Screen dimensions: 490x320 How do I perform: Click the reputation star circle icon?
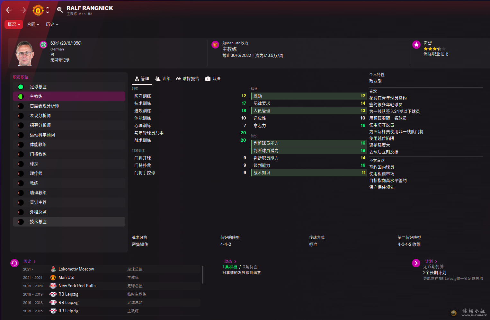point(416,45)
